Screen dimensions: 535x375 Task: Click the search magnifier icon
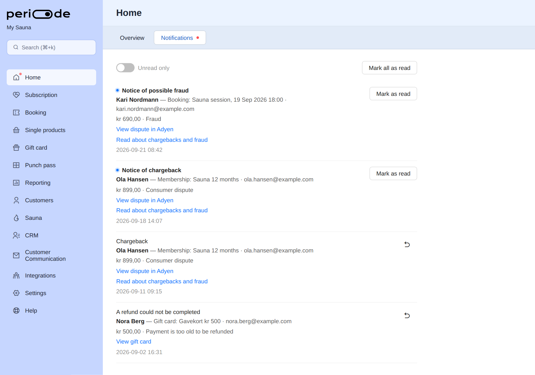click(x=16, y=47)
